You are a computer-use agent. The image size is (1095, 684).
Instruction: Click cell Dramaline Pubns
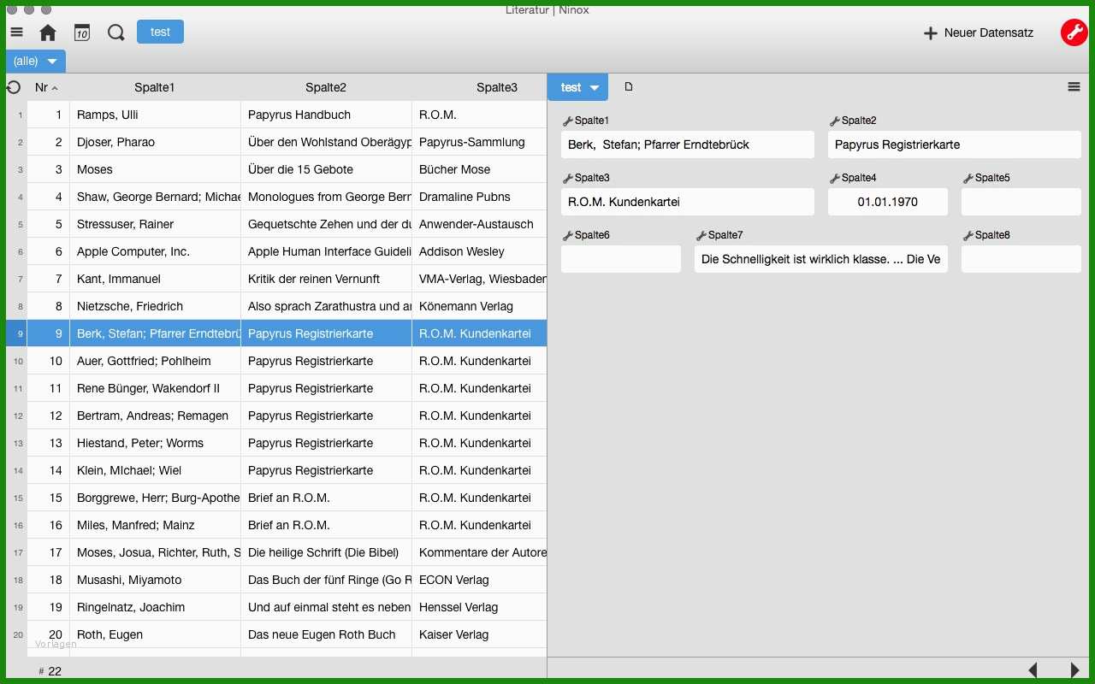(479, 197)
